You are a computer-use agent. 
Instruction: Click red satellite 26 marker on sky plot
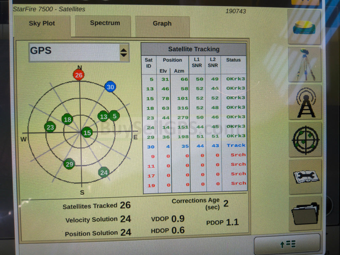[x=79, y=75]
